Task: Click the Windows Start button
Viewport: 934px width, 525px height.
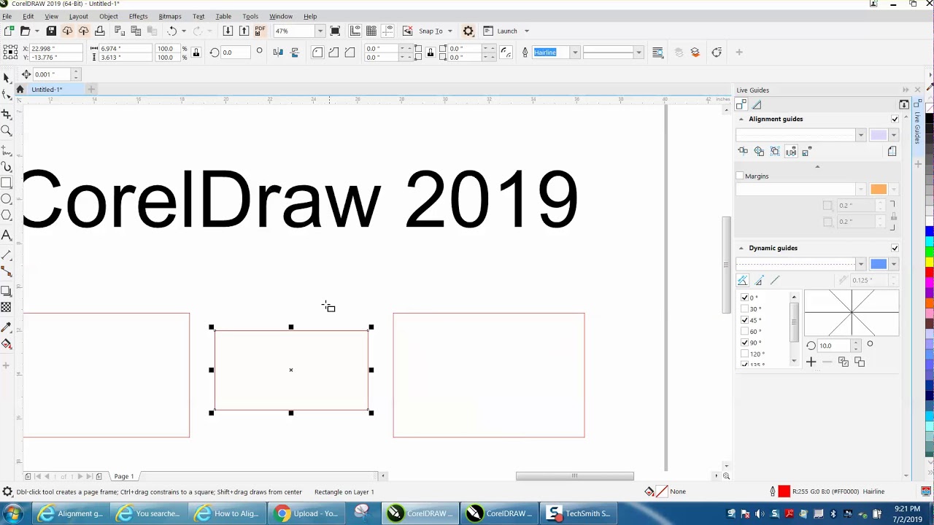Action: pos(12,513)
